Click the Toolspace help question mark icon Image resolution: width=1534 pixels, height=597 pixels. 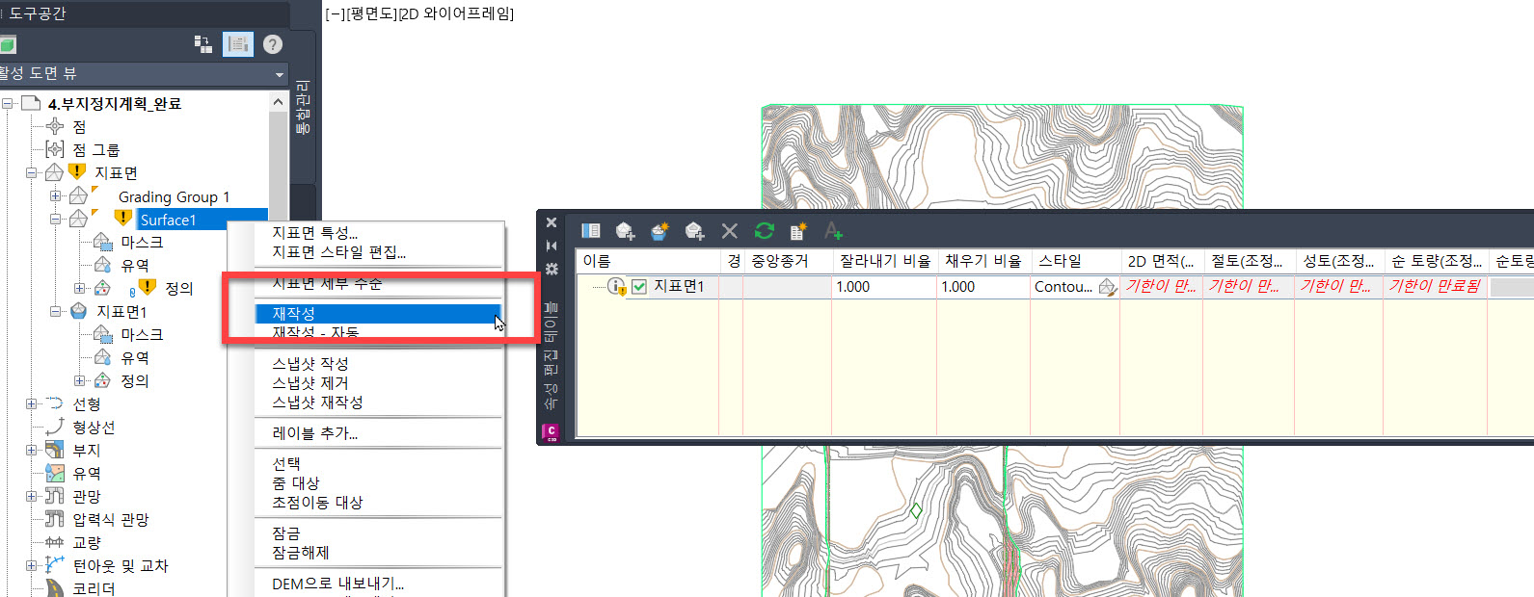273,44
